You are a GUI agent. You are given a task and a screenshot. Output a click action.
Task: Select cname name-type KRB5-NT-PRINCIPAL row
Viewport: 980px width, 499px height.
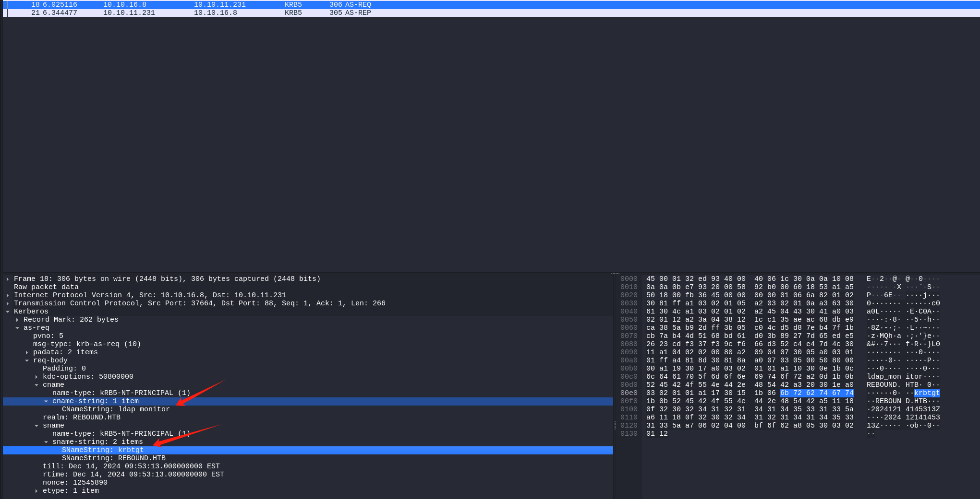(x=308, y=393)
